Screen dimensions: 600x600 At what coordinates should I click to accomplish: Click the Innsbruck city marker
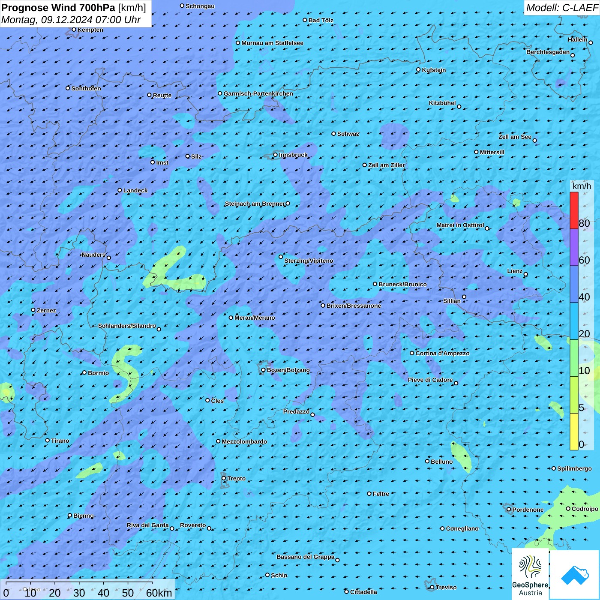pos(276,155)
